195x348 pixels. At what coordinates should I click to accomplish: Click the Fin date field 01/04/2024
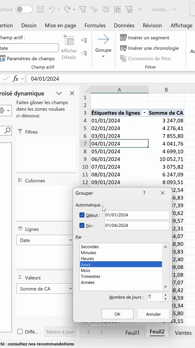[x=137, y=225]
